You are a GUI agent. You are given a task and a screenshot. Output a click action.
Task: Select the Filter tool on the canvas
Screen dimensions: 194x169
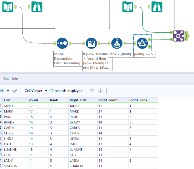tap(142, 43)
